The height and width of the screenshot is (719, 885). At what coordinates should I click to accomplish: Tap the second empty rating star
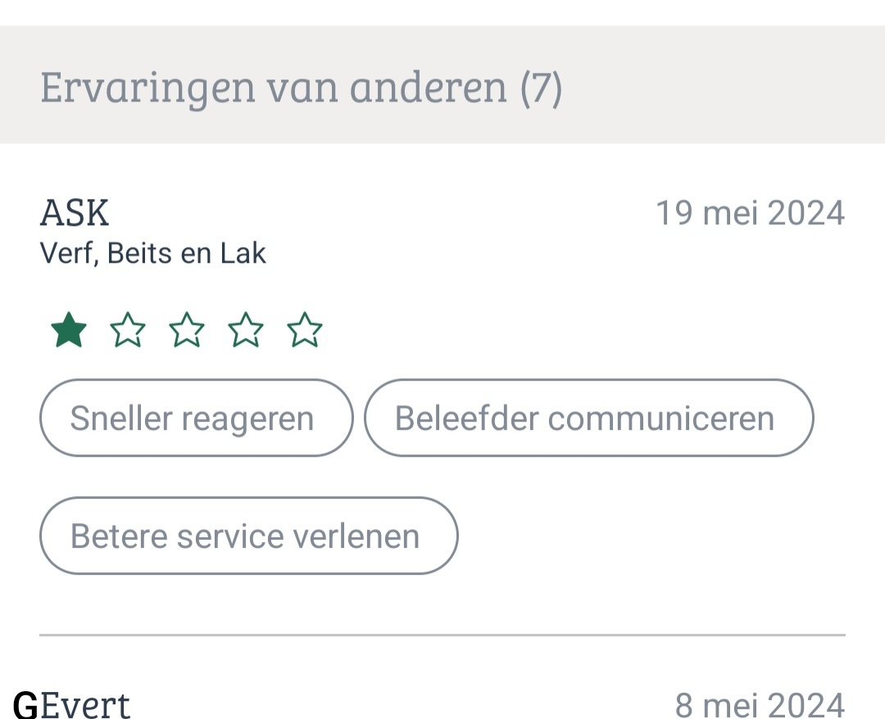click(128, 331)
